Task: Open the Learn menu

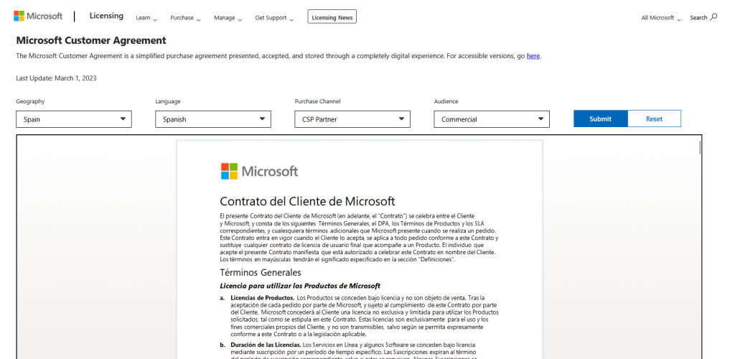Action: (x=146, y=17)
